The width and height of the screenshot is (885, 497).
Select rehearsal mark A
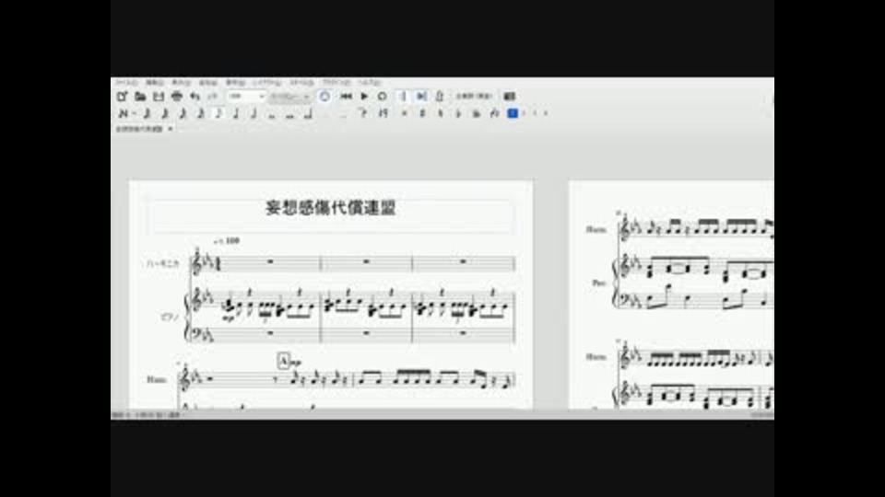284,361
